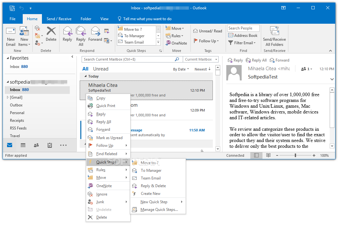Viewport: 338px width, 225px height.
Task: Click Reply All in the reading pane header
Action: click(x=256, y=60)
